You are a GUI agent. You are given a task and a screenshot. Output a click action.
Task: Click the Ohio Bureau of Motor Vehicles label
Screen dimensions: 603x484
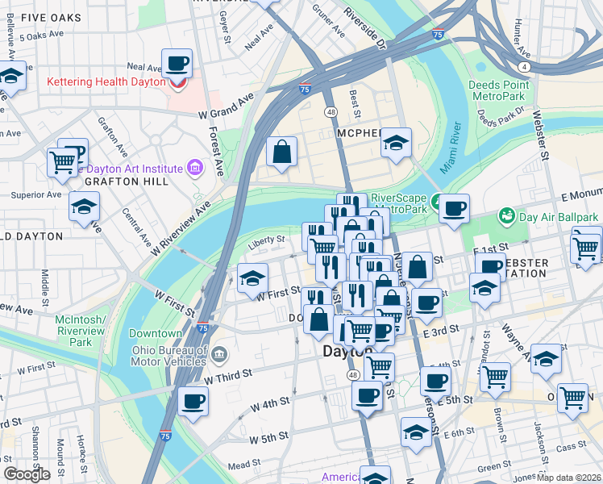(168, 356)
